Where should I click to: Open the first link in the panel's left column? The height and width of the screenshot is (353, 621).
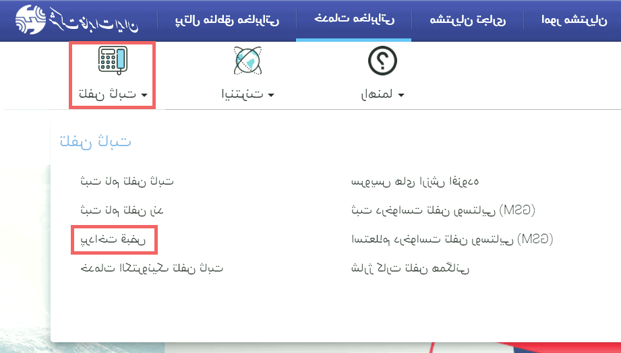coord(127,181)
